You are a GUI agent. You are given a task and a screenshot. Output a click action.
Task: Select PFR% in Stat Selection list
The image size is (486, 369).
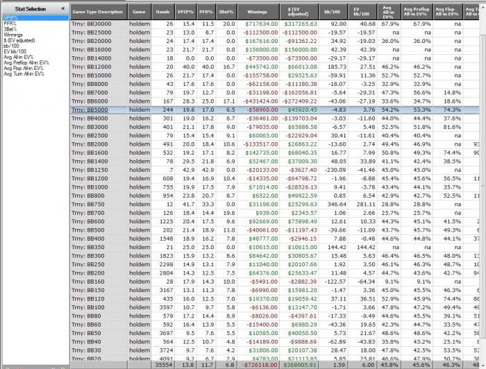pyautogui.click(x=10, y=24)
